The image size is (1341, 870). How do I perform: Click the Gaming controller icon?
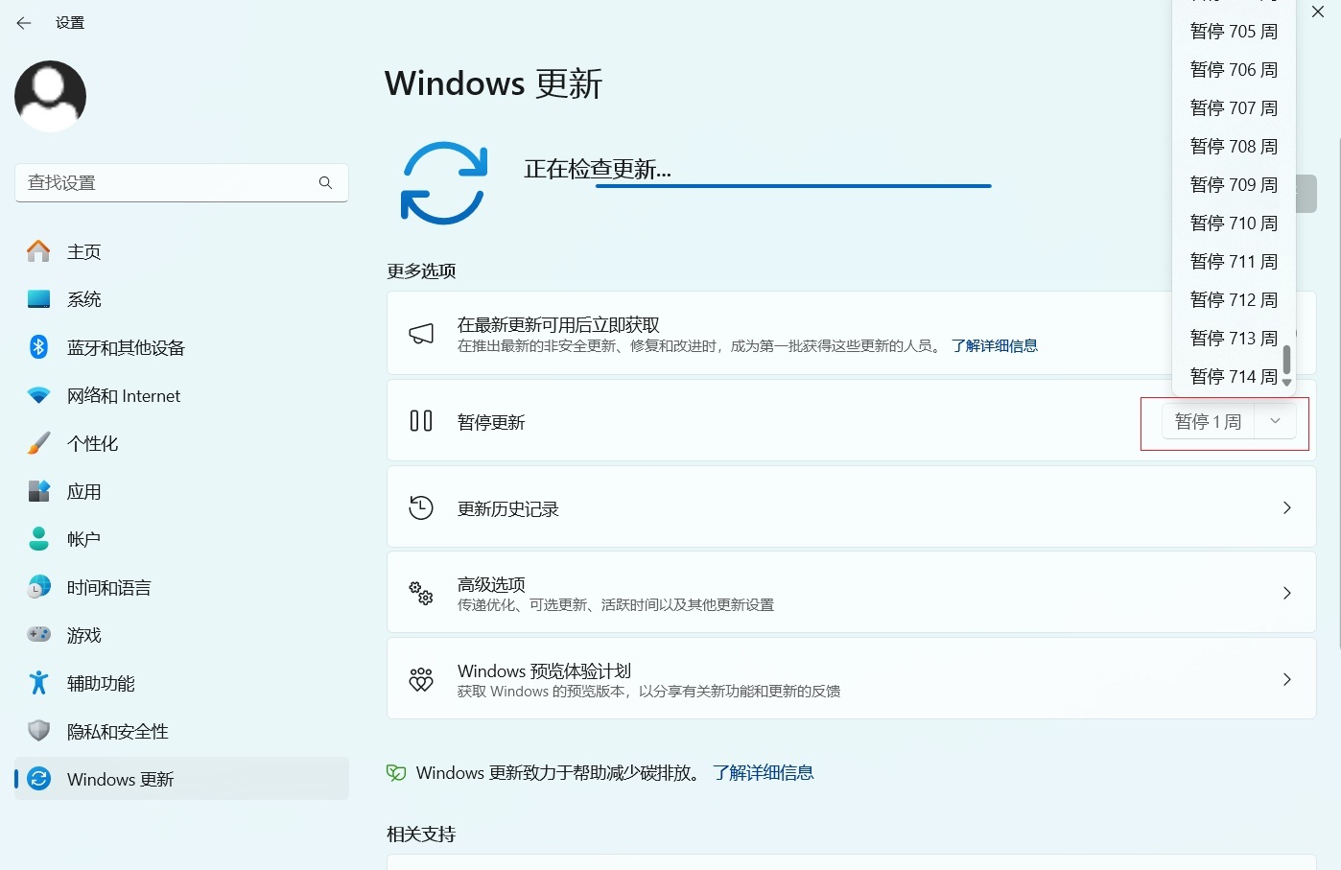pyautogui.click(x=38, y=635)
